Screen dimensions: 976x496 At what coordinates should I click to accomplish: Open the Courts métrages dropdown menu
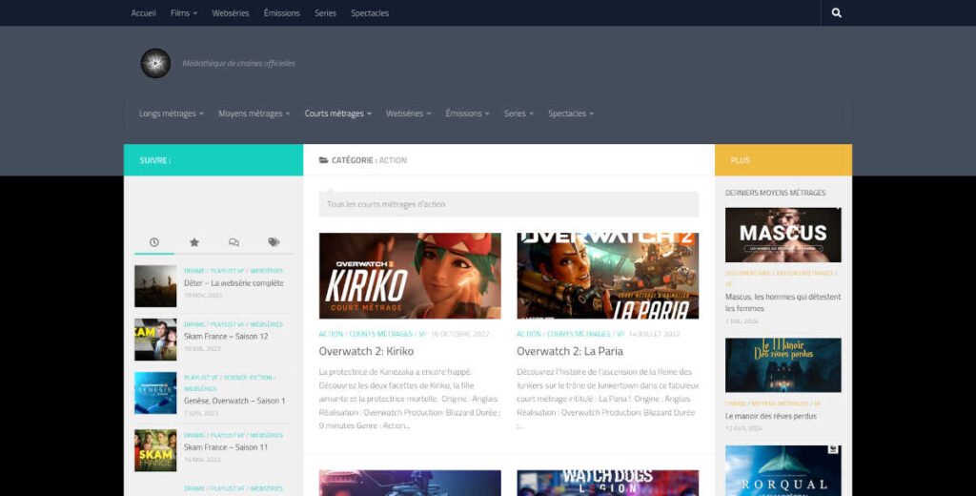click(337, 114)
